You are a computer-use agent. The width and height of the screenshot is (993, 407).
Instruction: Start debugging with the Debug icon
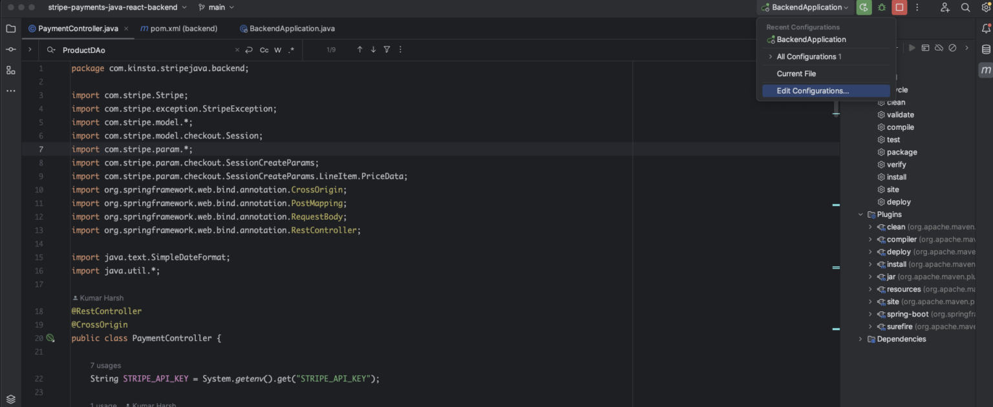pyautogui.click(x=882, y=7)
